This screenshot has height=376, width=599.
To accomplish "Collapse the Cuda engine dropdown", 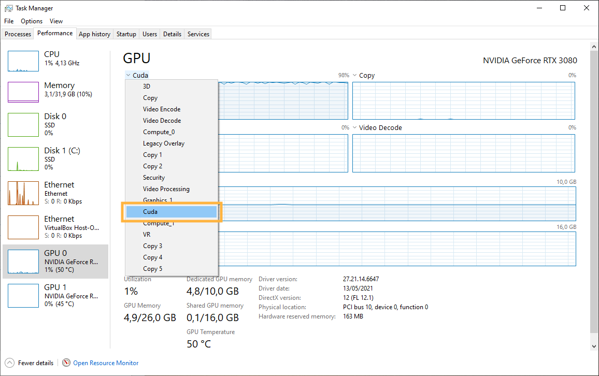I will pyautogui.click(x=128, y=76).
